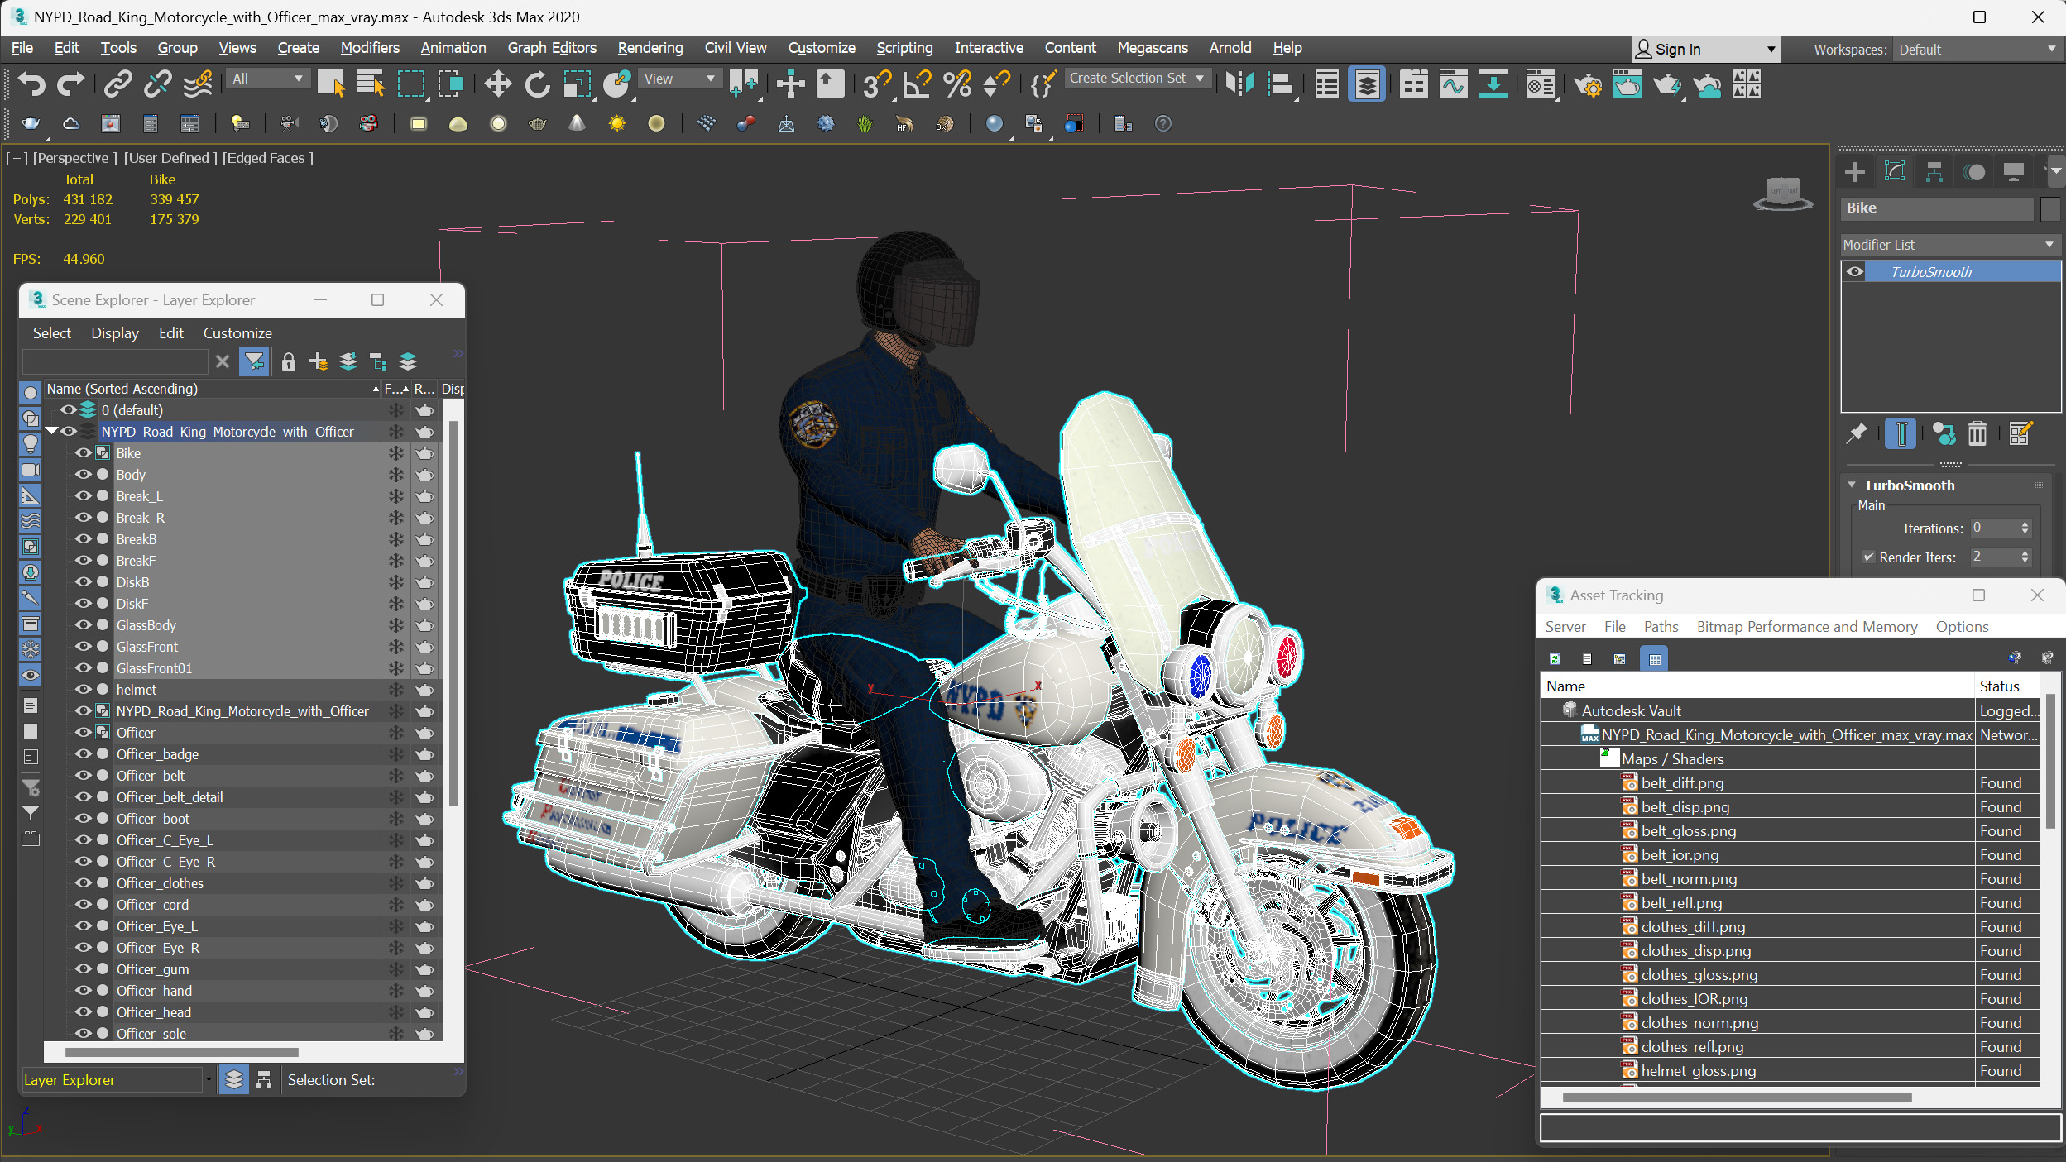Toggle the Angle Snap tool
Viewport: 2066px width, 1162px height.
(x=917, y=84)
